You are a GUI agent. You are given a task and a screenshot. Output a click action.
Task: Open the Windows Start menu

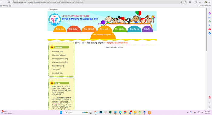coord(61,113)
